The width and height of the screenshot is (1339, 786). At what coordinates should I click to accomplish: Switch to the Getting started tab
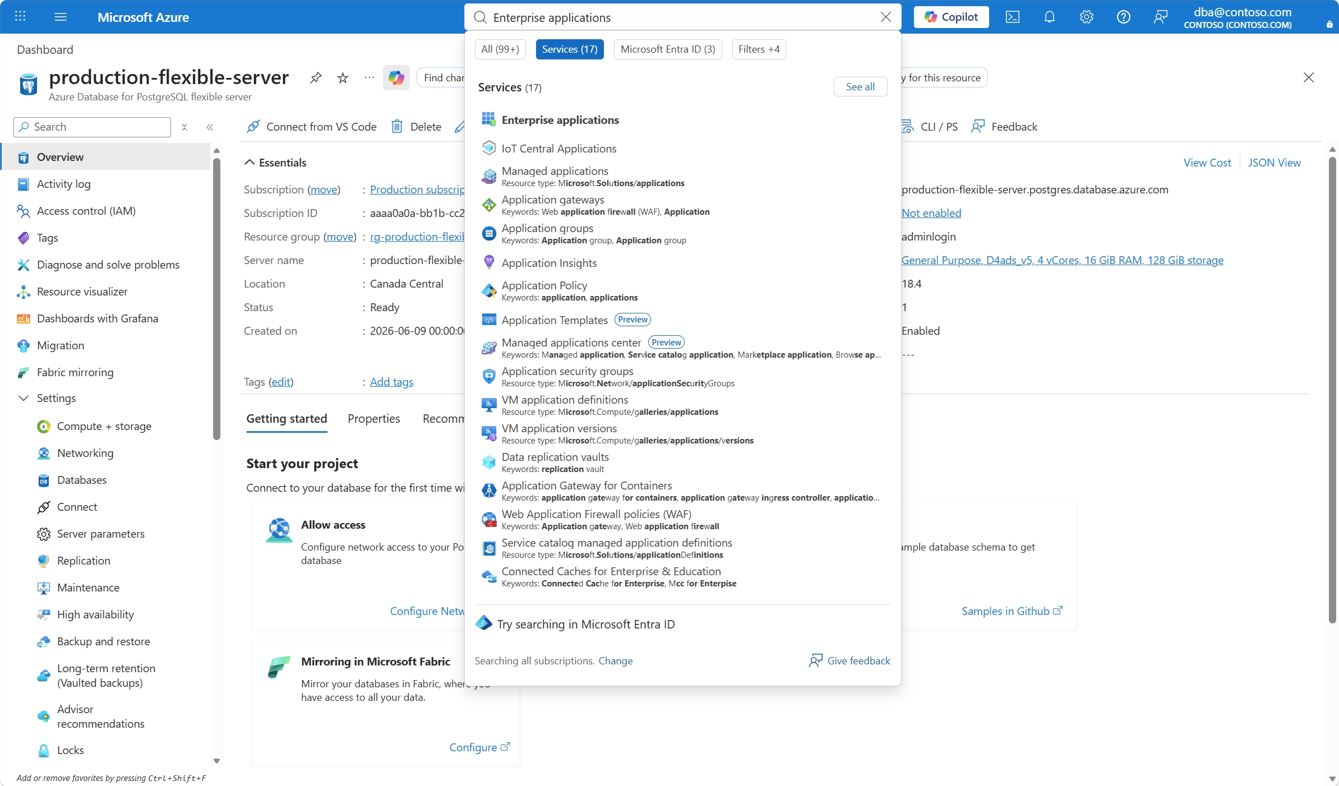287,419
